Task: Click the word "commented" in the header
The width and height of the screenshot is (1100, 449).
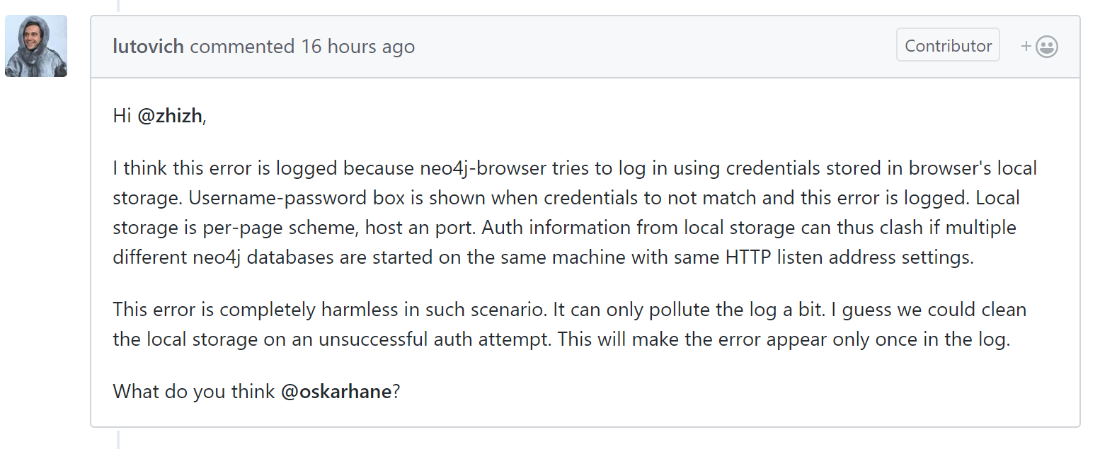Action: tap(242, 47)
